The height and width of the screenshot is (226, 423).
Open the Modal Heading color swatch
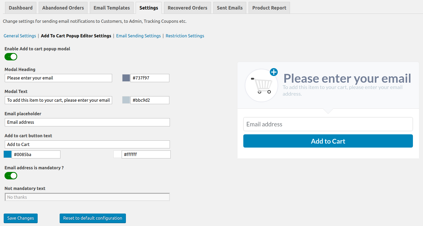(x=126, y=78)
